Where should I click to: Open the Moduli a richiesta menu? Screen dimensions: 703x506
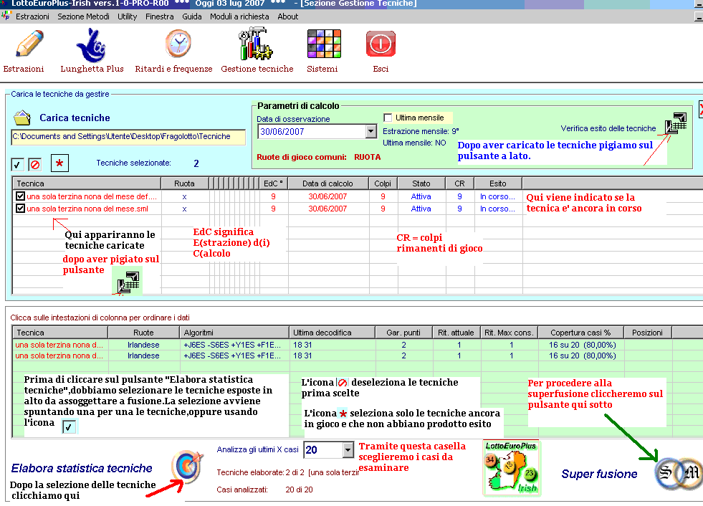pos(239,16)
